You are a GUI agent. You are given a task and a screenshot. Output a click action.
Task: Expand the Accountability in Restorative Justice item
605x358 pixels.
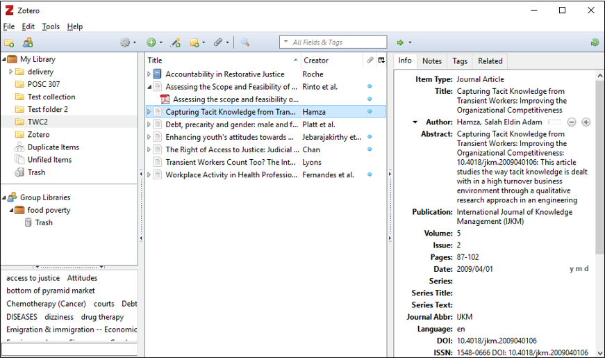[x=149, y=74]
